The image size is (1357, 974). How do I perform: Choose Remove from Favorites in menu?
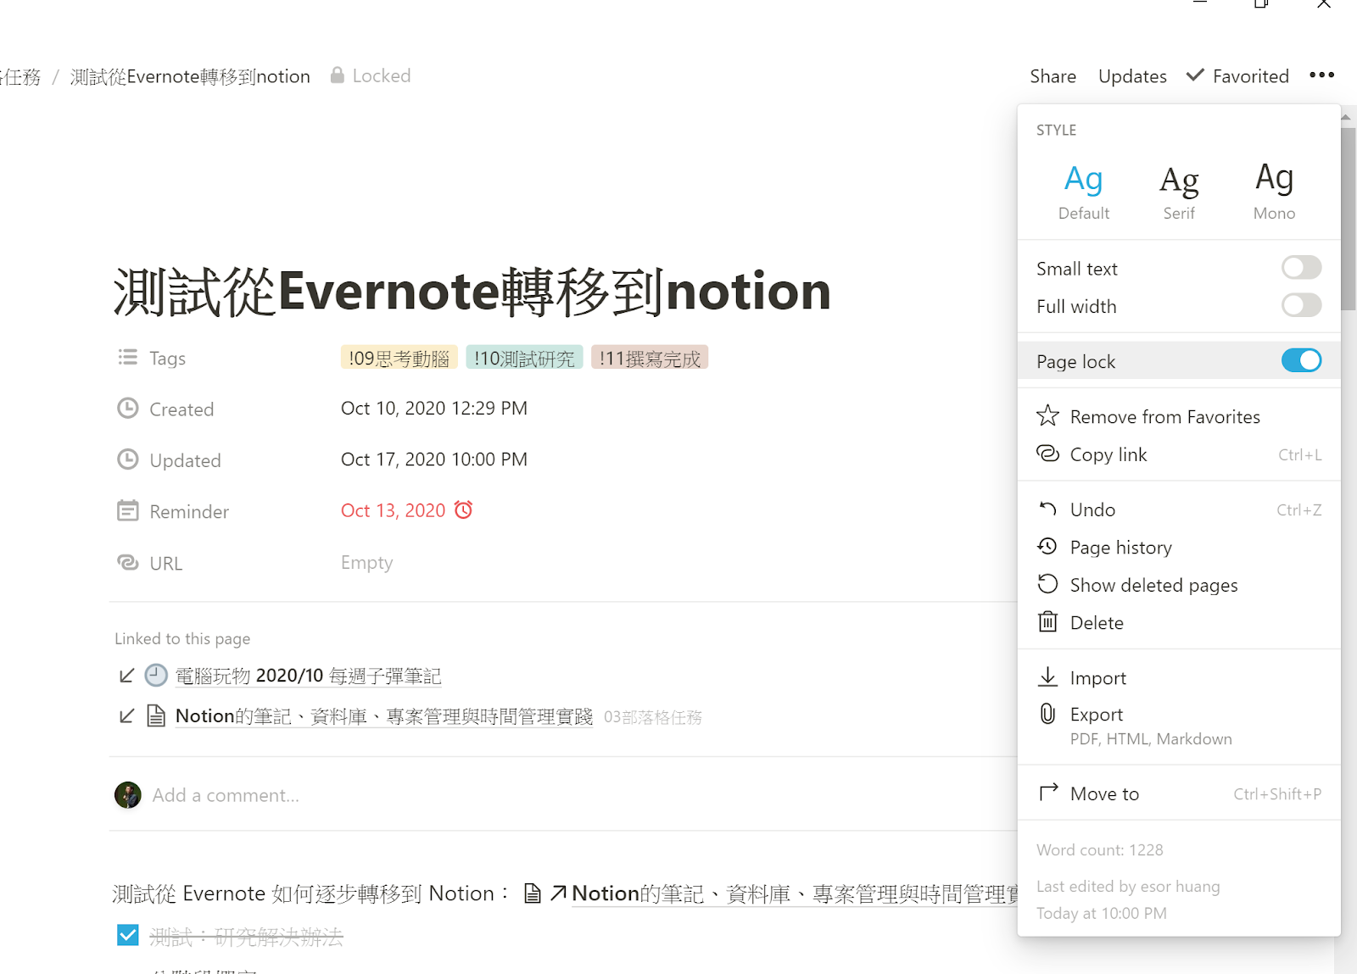pyautogui.click(x=1179, y=416)
